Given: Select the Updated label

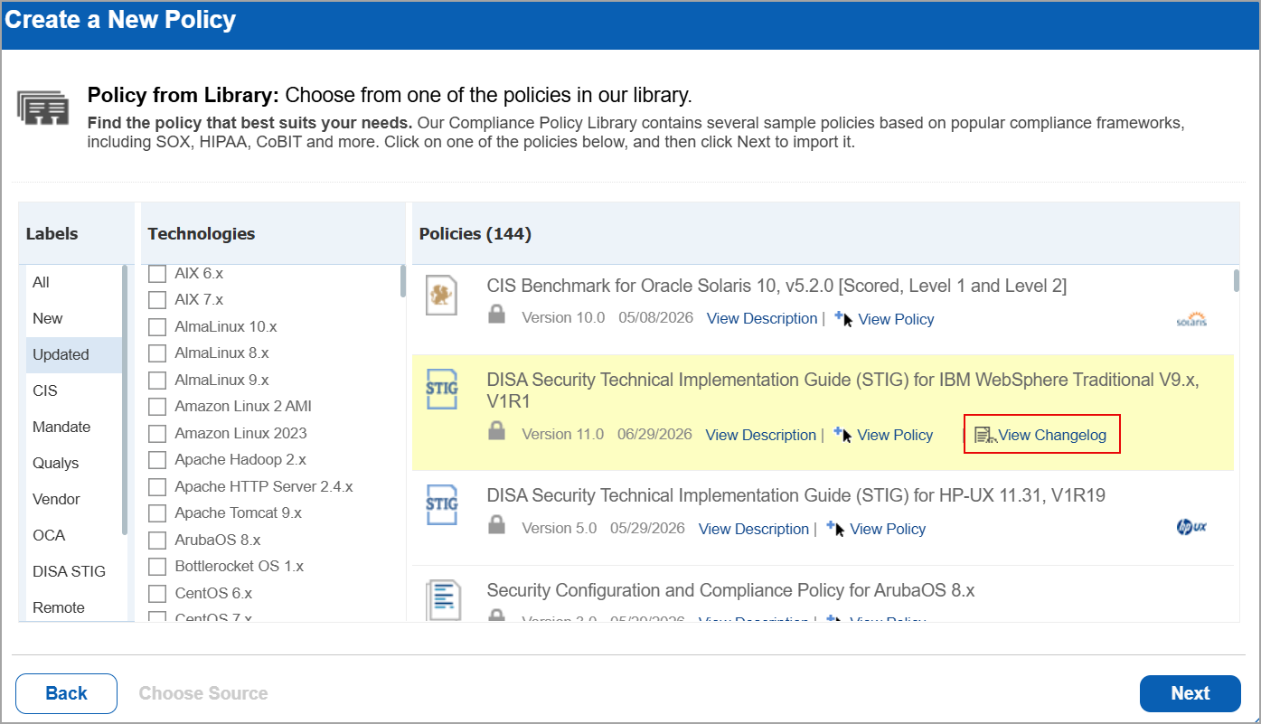Looking at the screenshot, I should 73,354.
